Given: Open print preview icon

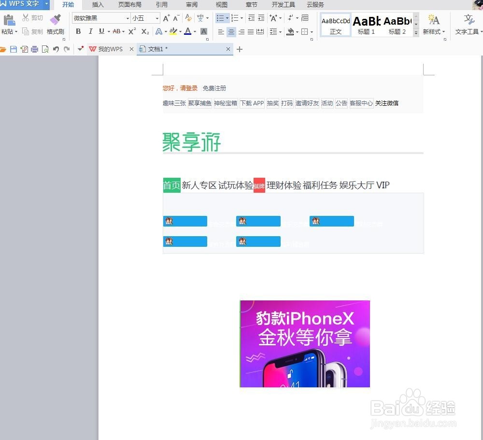Looking at the screenshot, I should tap(45, 49).
